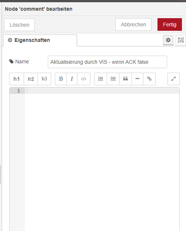Click Abbrechen to cancel editing
The height and width of the screenshot is (231, 186).
coord(133,24)
